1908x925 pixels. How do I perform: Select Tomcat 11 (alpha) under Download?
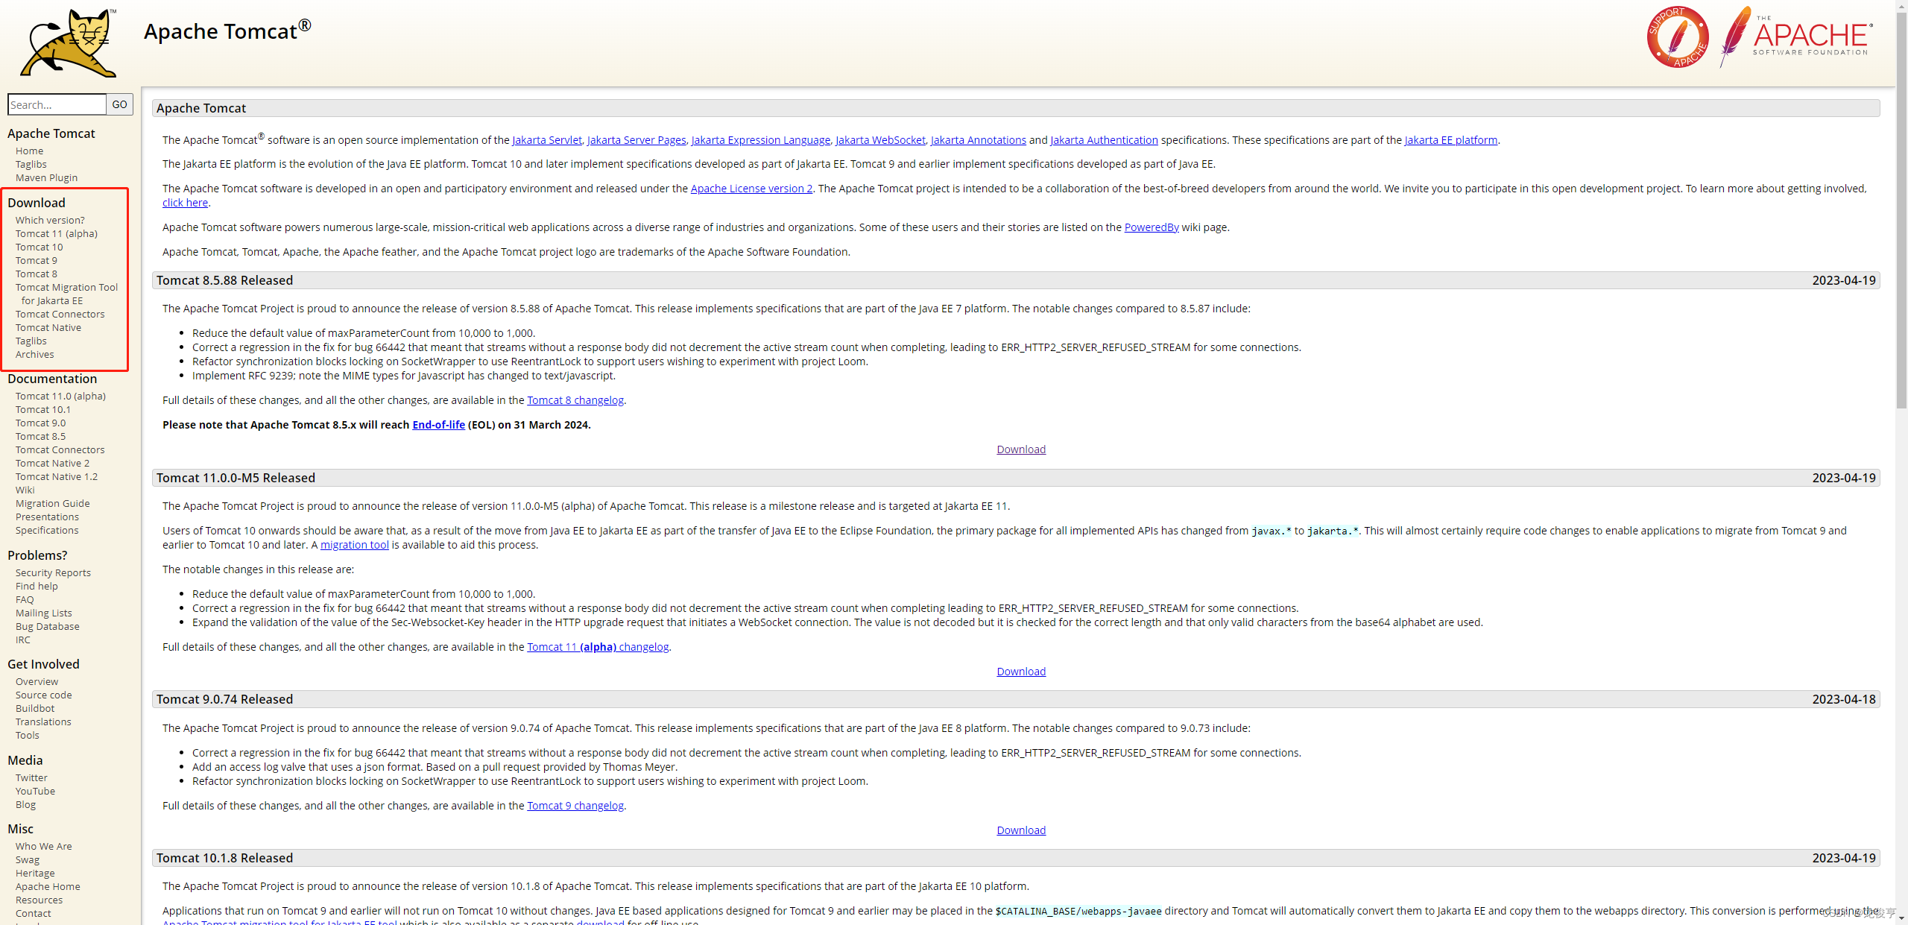57,233
